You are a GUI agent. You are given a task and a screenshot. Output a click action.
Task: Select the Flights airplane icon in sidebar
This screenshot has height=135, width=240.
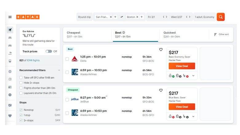10,30
